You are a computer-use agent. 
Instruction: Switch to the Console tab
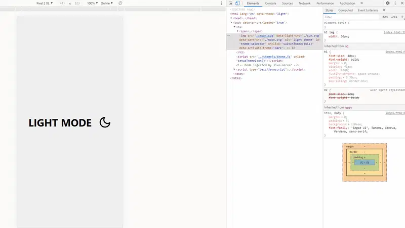click(271, 4)
